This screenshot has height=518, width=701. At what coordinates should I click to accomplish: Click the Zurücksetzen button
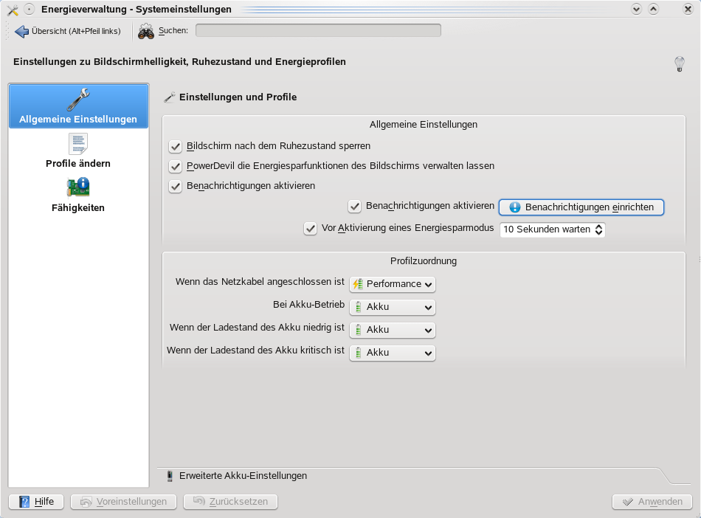[x=231, y=502]
